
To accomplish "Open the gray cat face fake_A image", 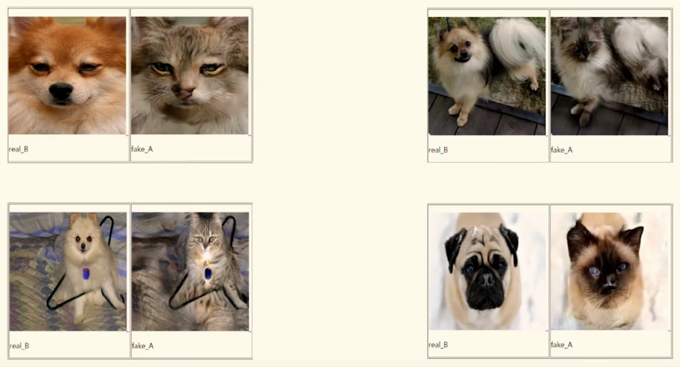I will (190, 76).
